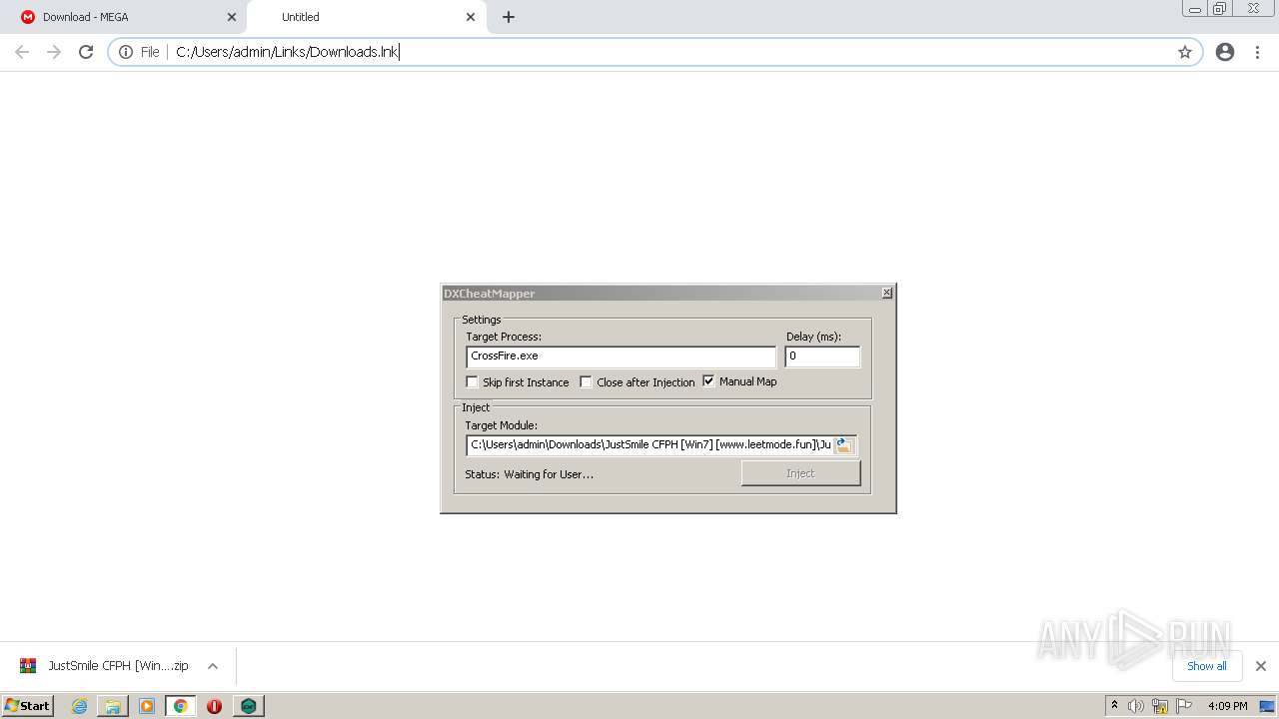1279x719 pixels.
Task: Click the Inject button
Action: pos(800,473)
